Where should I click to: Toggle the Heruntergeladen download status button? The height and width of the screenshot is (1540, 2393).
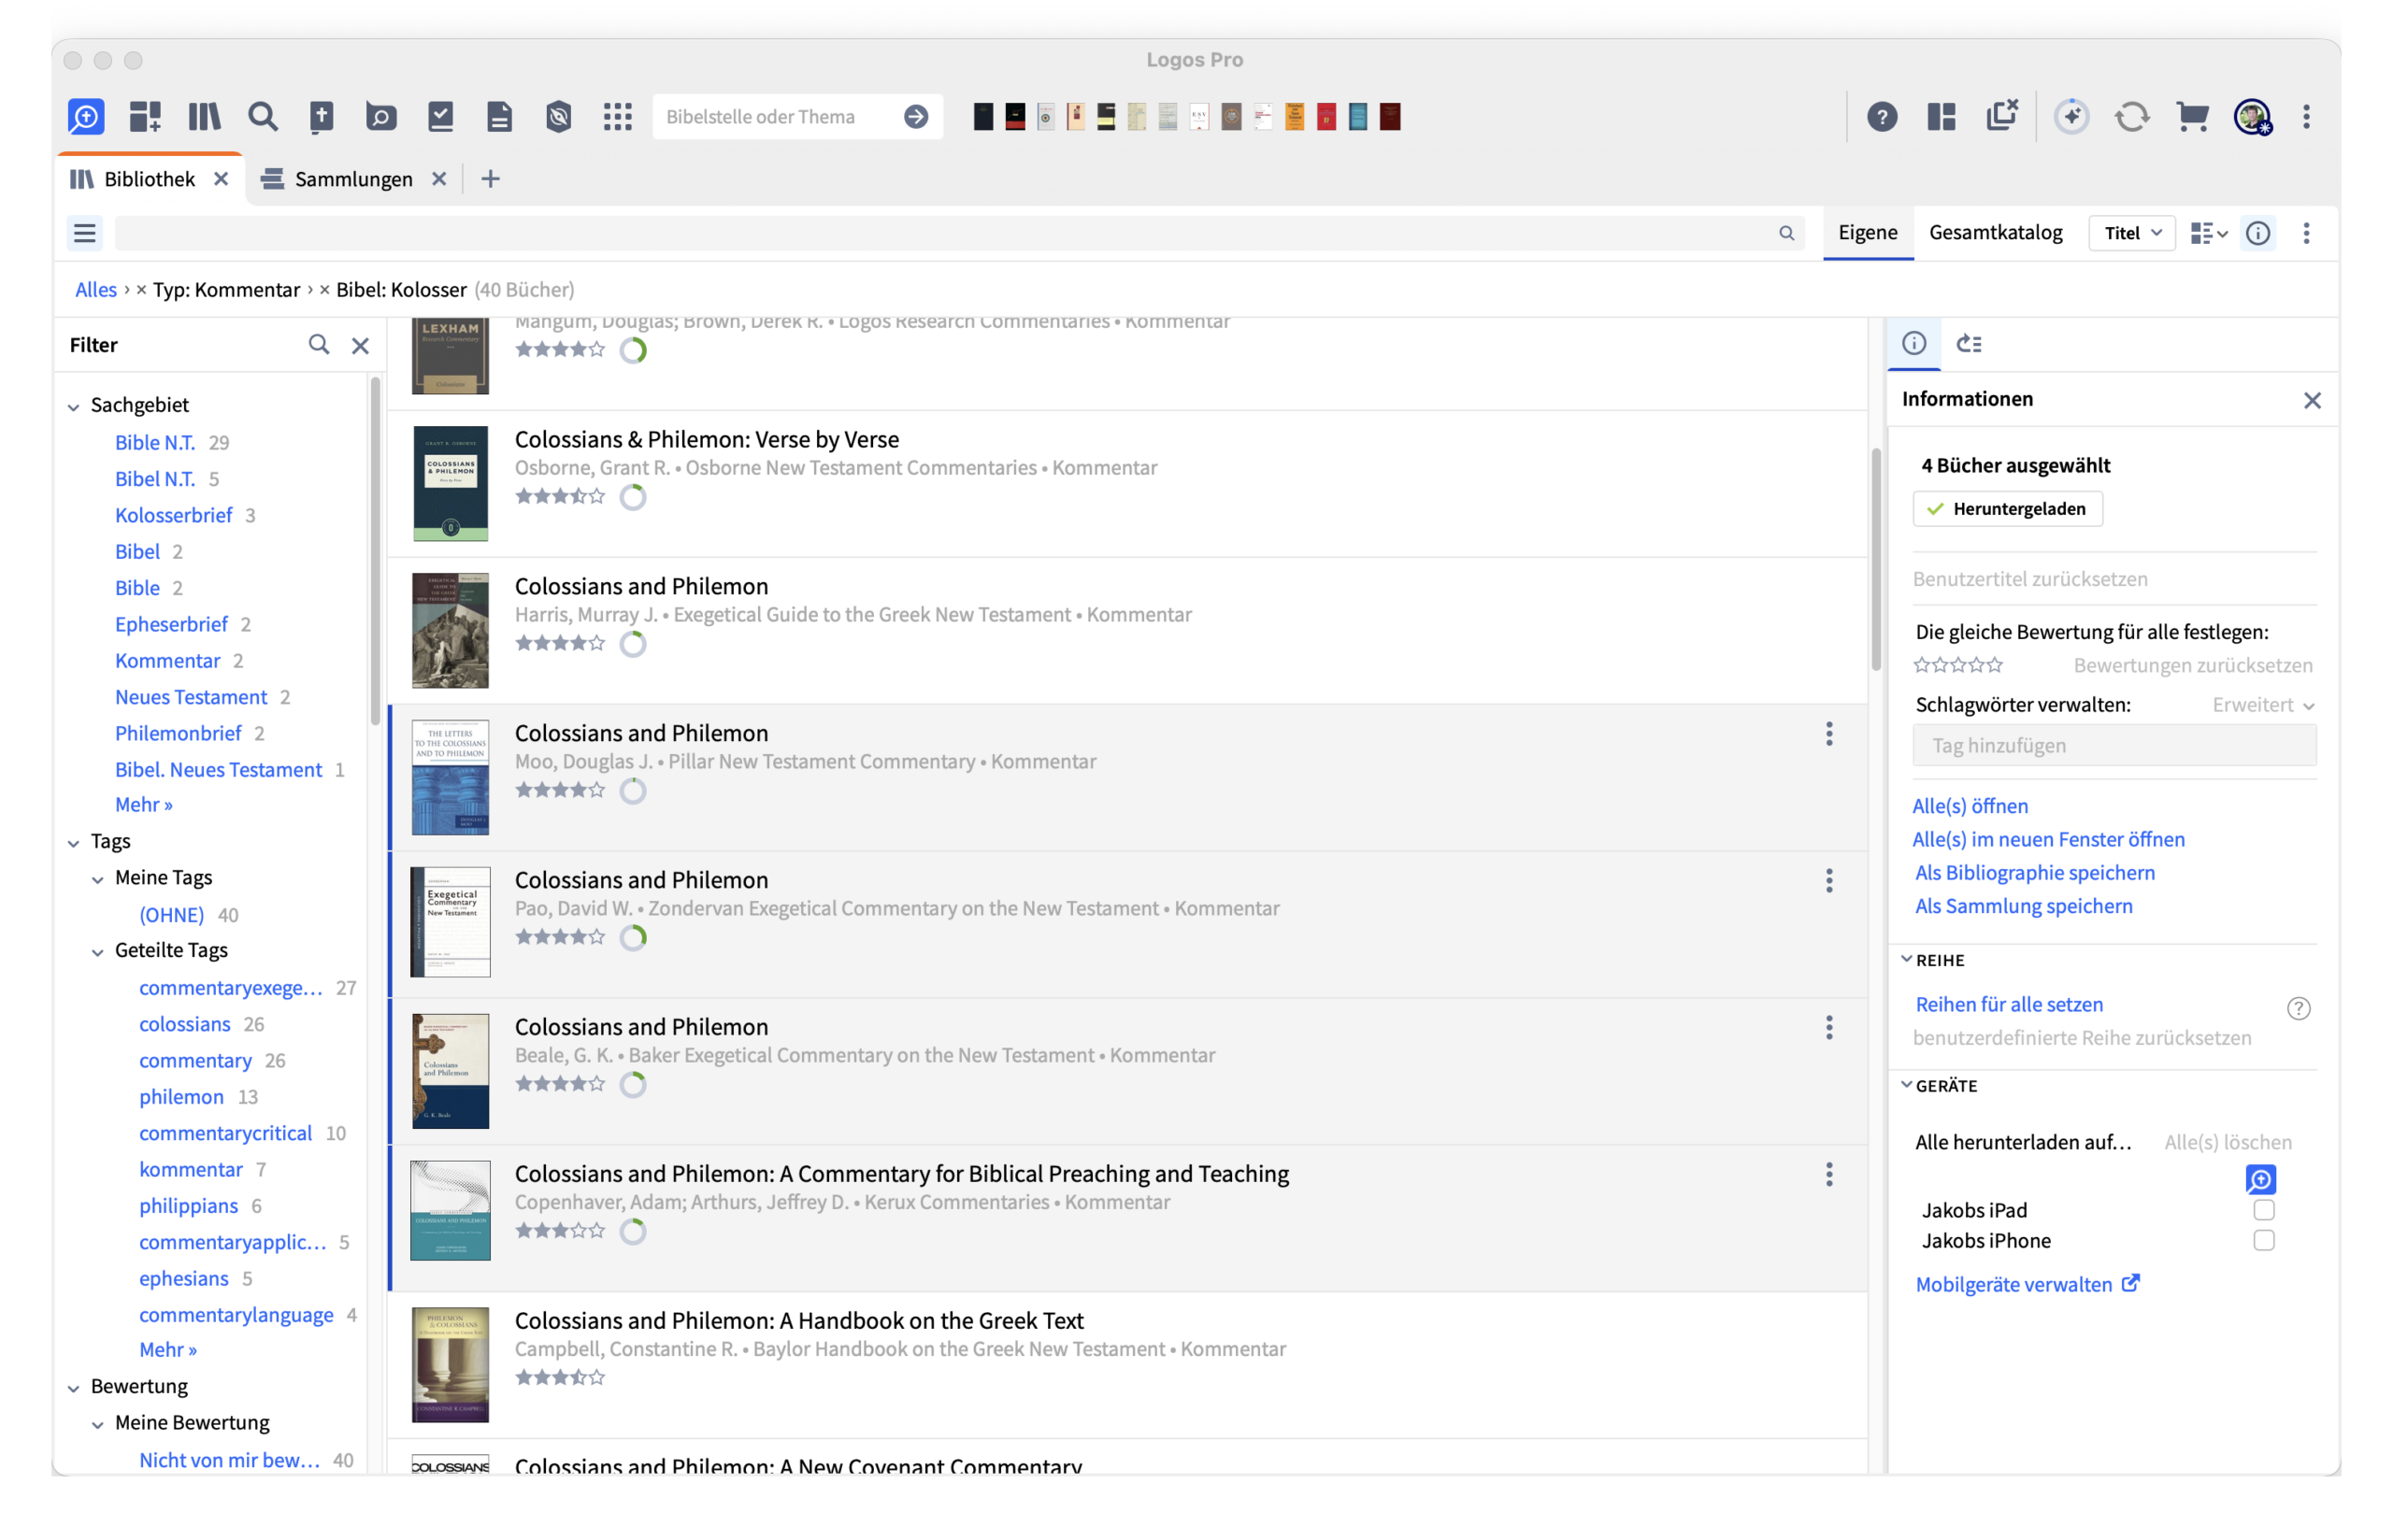click(x=2007, y=509)
